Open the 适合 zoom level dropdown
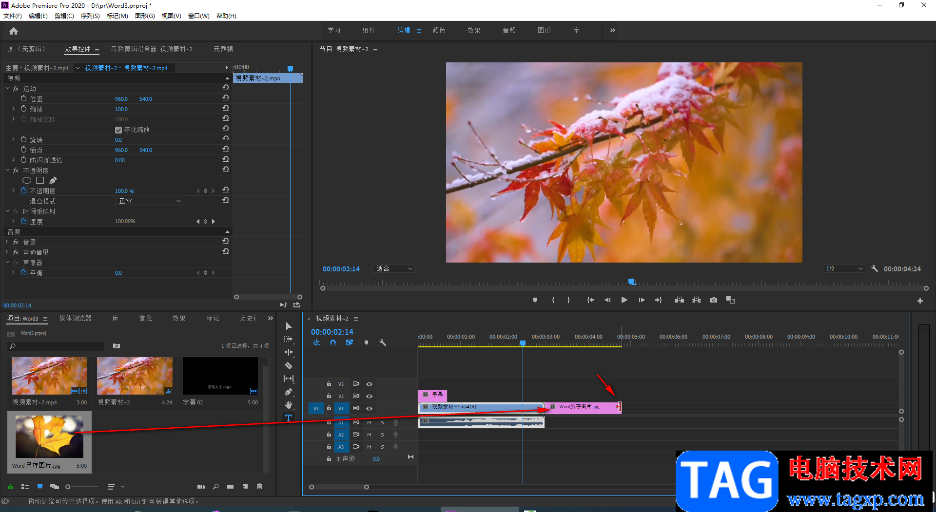The height and width of the screenshot is (512, 936). click(x=394, y=269)
